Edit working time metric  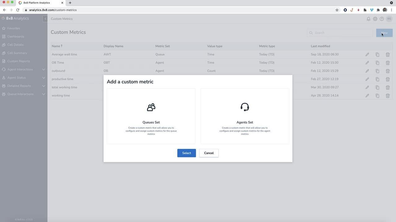click(367, 96)
